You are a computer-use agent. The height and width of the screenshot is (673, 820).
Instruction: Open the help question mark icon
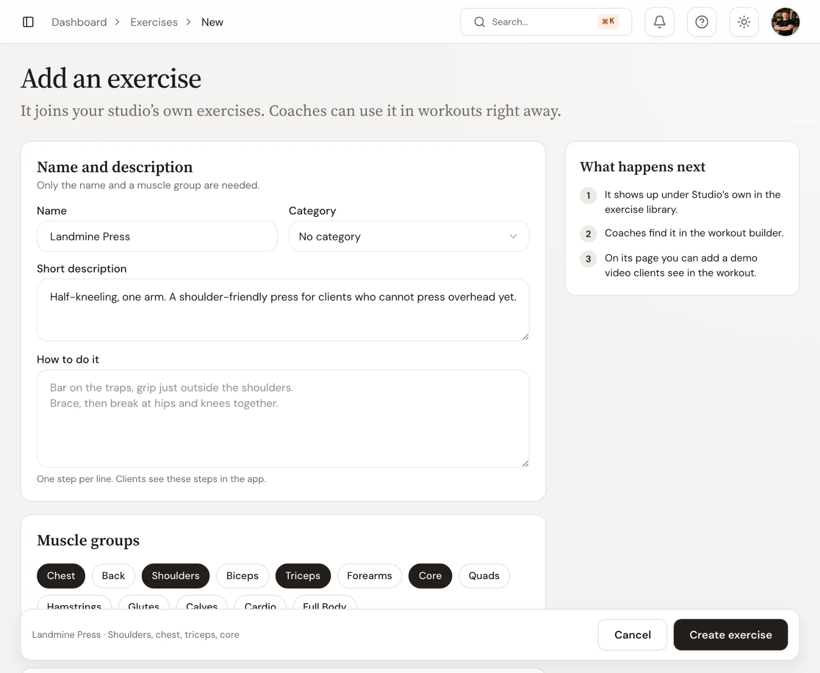pyautogui.click(x=702, y=22)
